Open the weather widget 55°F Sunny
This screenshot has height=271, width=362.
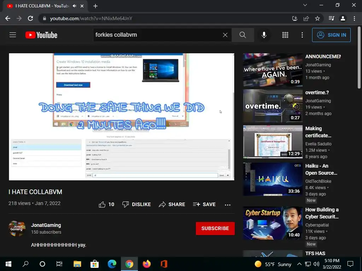tap(273, 264)
